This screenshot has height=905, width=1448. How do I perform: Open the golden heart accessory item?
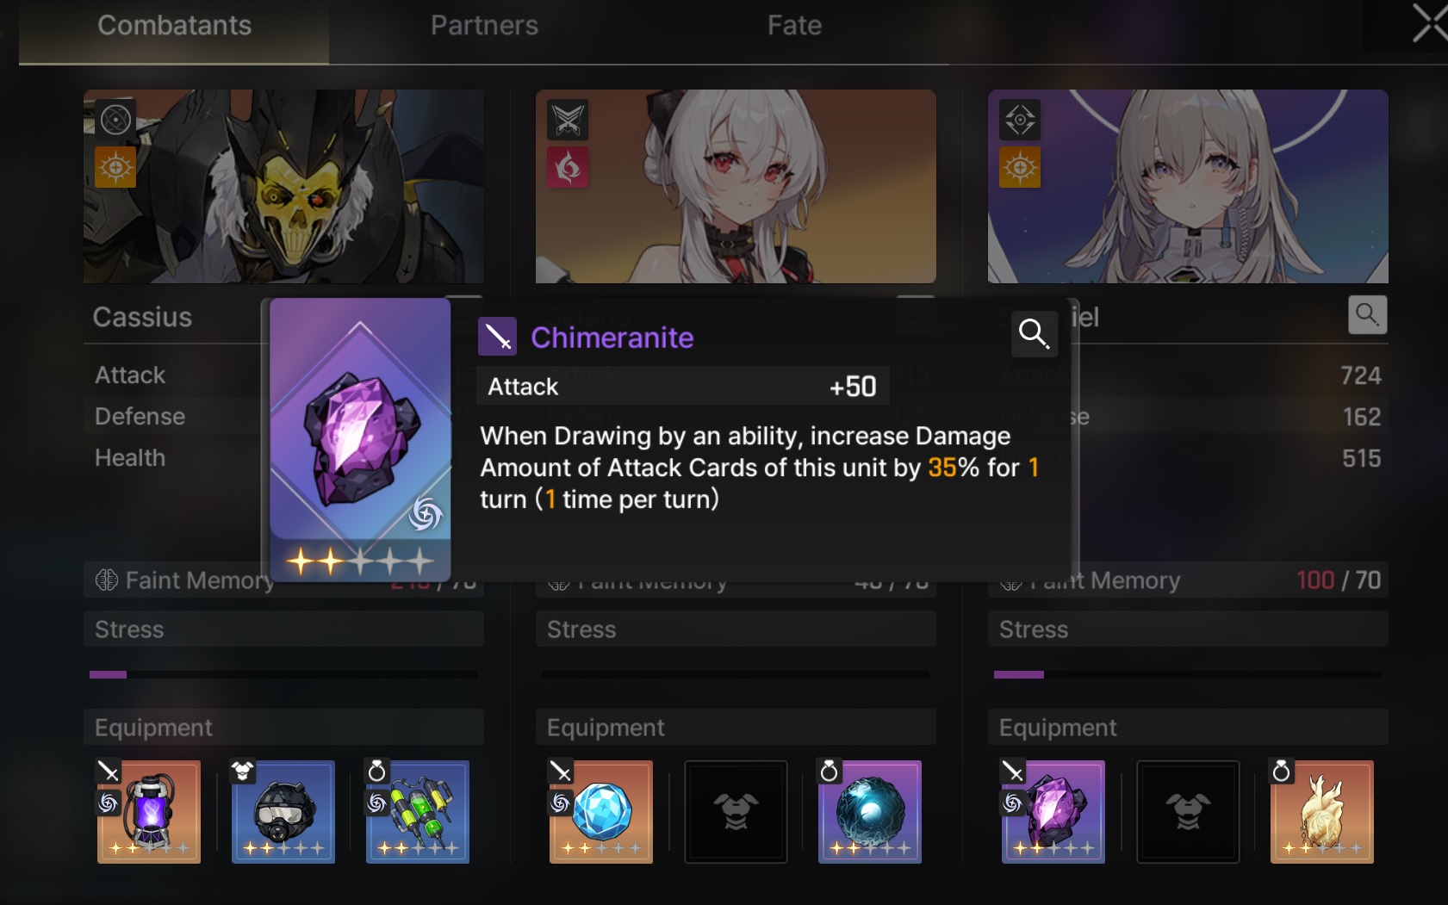[1322, 811]
